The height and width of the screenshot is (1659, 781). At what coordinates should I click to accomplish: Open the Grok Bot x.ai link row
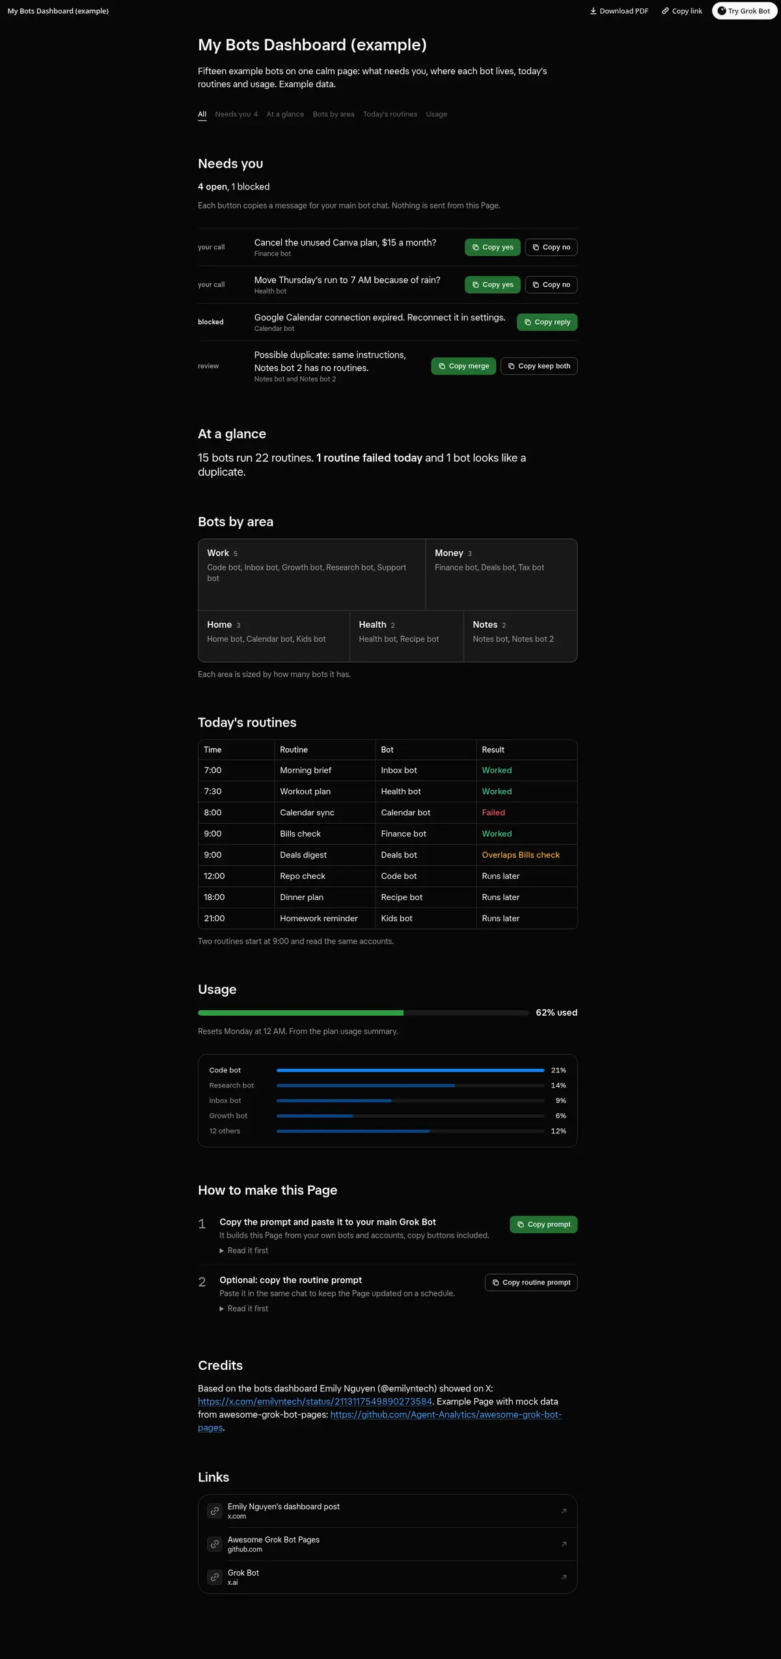[387, 1577]
